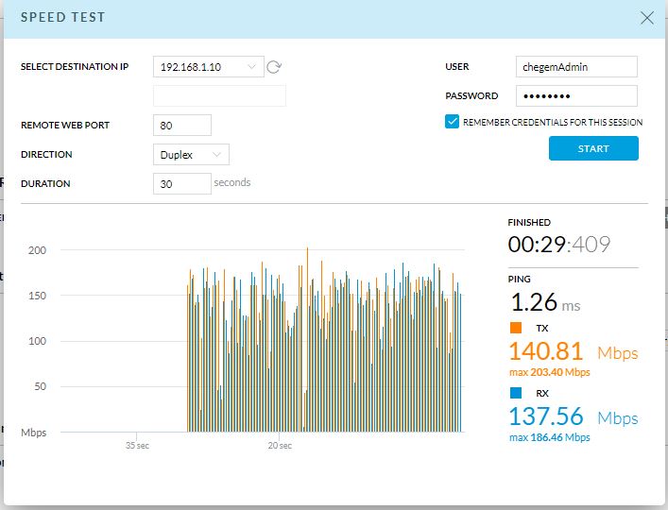The width and height of the screenshot is (668, 510).
Task: Click the User field chegemAdmin
Action: 576,67
